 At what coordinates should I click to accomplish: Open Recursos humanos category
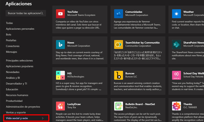[x=17, y=95]
